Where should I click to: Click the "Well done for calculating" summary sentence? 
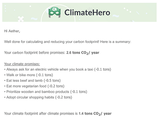[68, 42]
